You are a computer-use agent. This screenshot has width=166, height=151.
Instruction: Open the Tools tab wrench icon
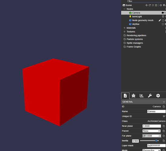150,96
